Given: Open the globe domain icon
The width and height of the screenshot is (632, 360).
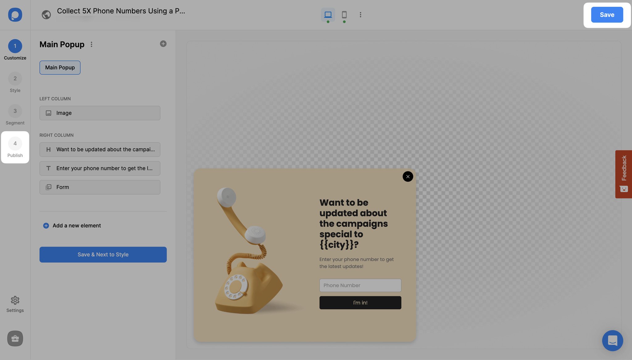Looking at the screenshot, I should coord(46,15).
